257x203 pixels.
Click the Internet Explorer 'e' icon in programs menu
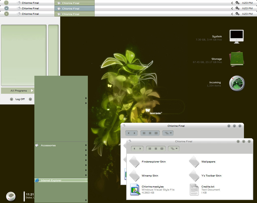(x=37, y=180)
